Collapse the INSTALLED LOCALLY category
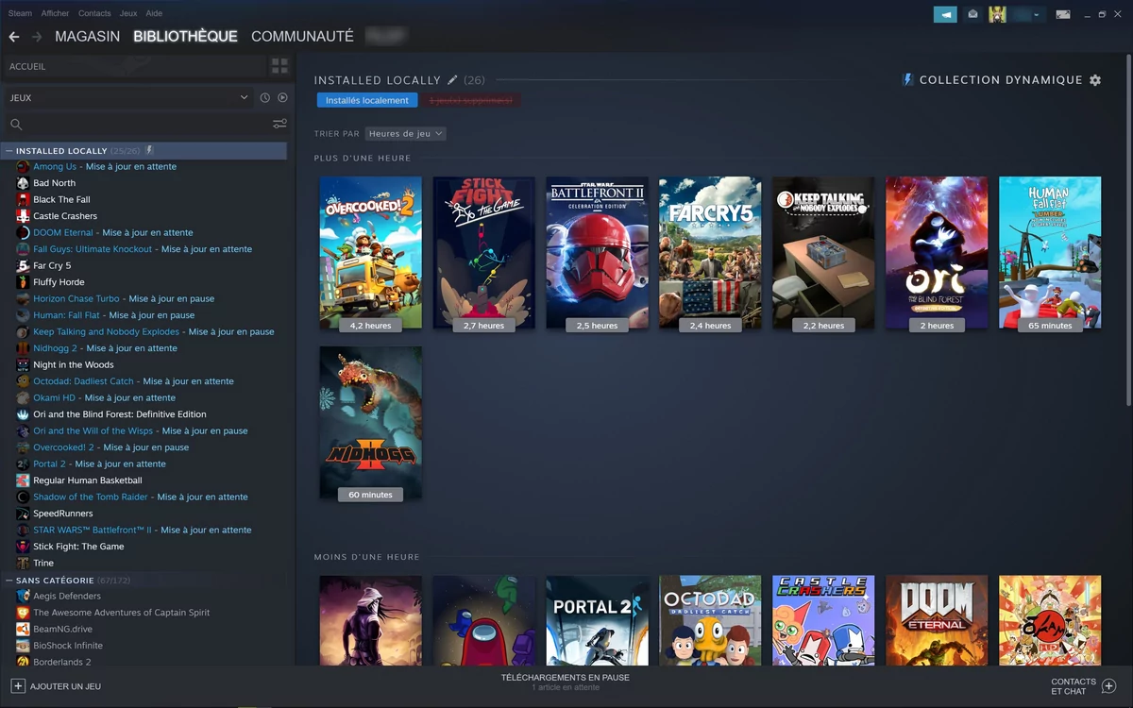This screenshot has height=708, width=1133. (x=8, y=151)
